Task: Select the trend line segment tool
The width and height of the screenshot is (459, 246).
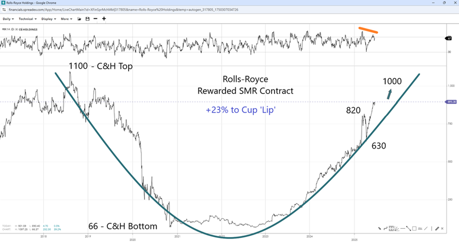Action: (x=409, y=229)
